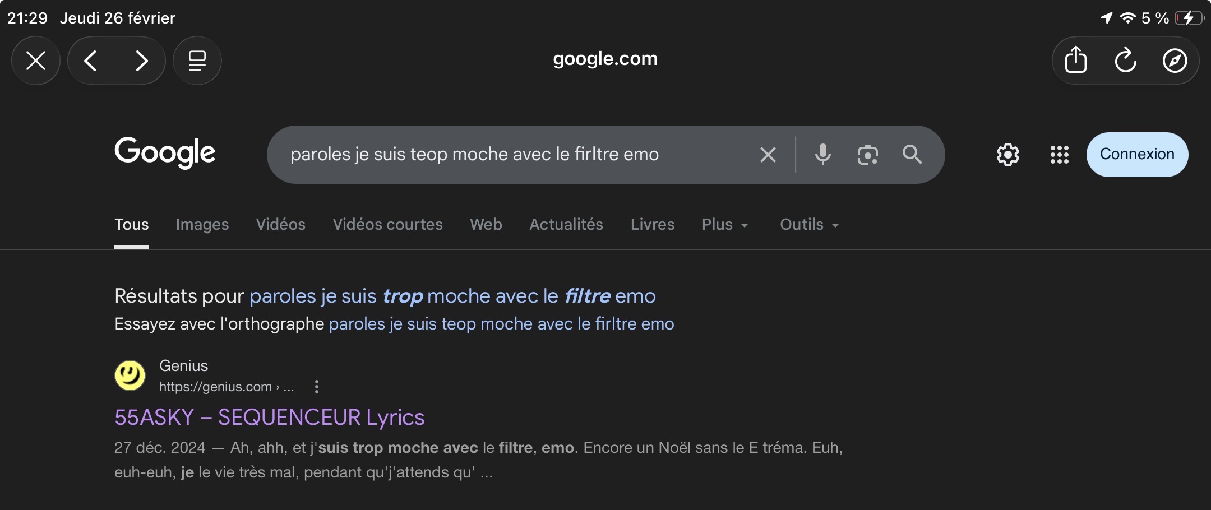1211x510 pixels.
Task: Open the Google apps grid
Action: (x=1059, y=155)
